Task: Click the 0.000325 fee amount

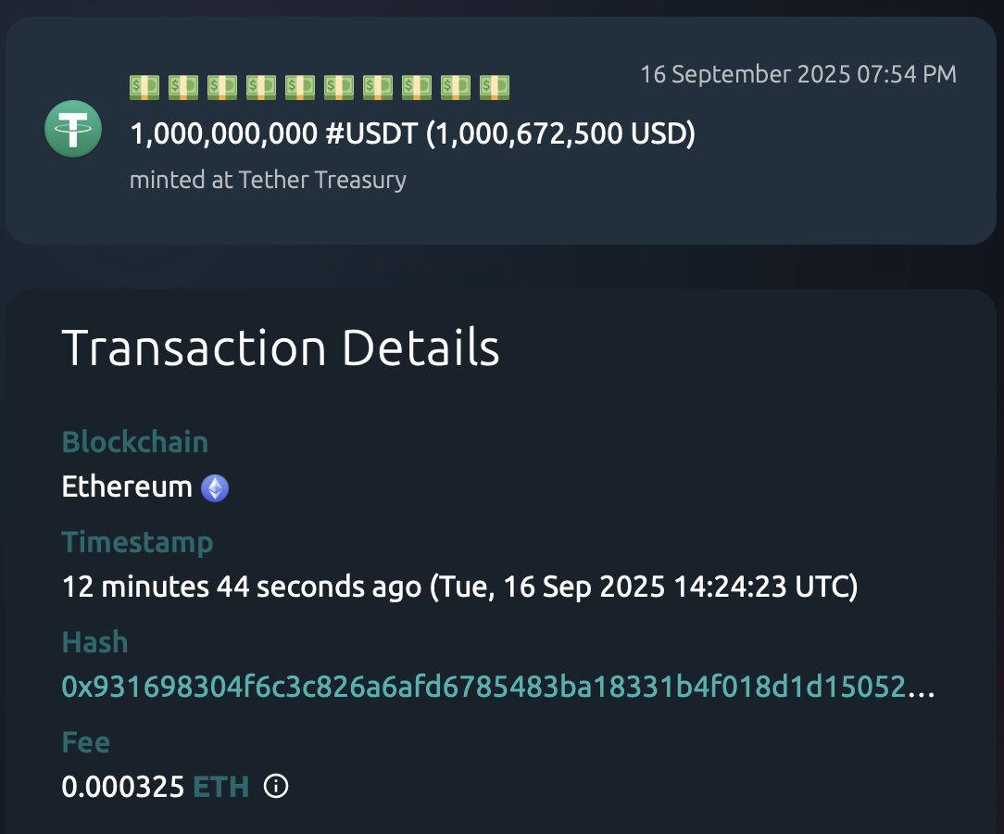Action: coord(123,787)
